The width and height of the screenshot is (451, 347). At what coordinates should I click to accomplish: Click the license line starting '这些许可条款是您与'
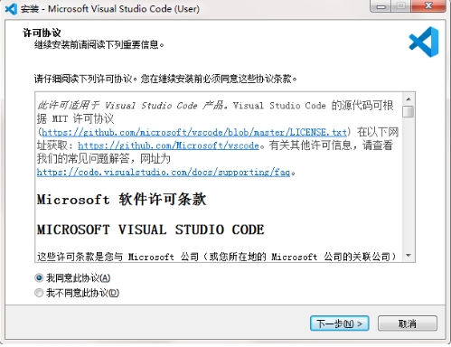click(217, 257)
